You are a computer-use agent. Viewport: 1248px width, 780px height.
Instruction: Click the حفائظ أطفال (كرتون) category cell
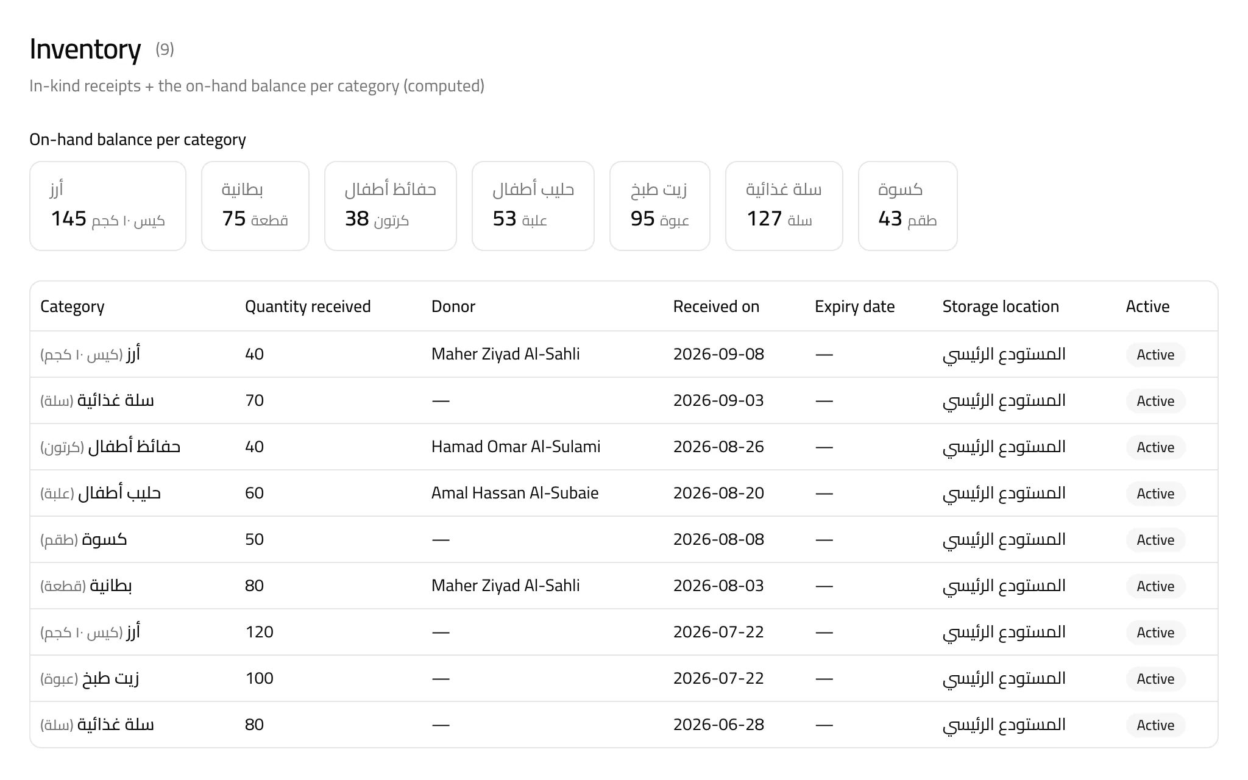(x=110, y=447)
